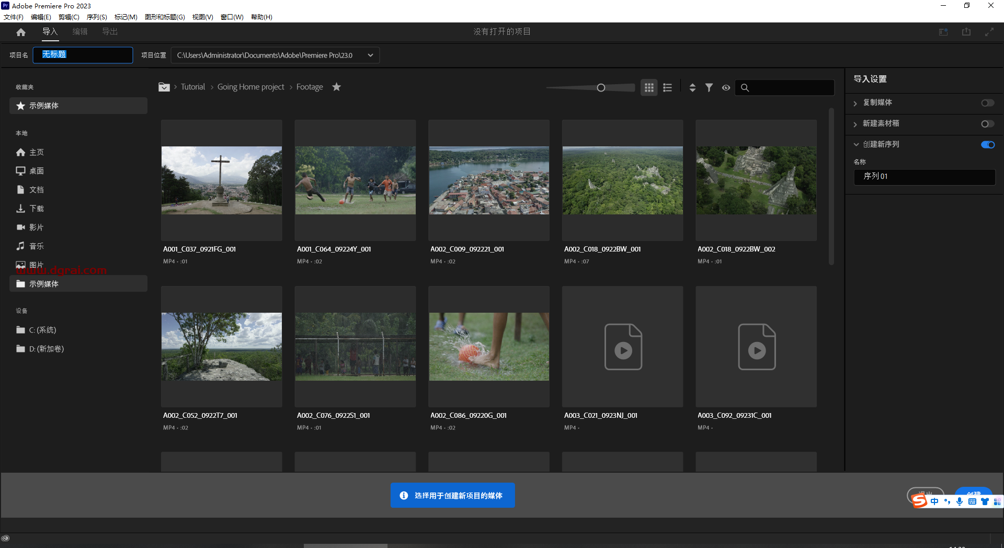The width and height of the screenshot is (1004, 548).
Task: Enable the 复制媒体 toggle
Action: 987,103
